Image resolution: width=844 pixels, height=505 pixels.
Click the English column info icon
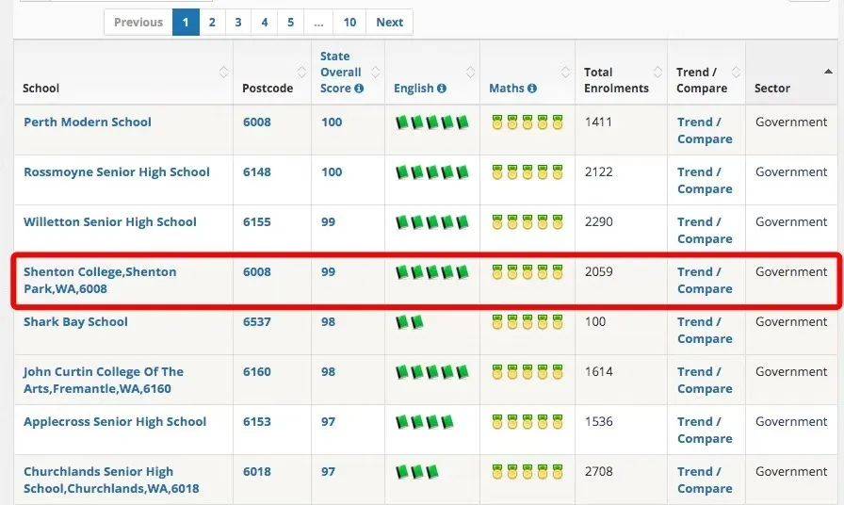point(442,89)
